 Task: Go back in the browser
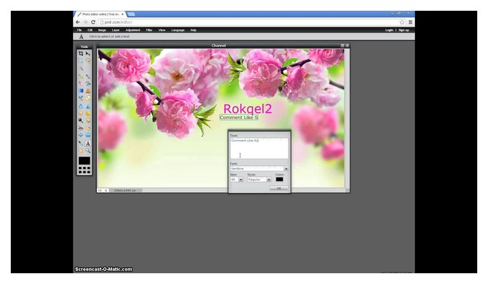(78, 22)
